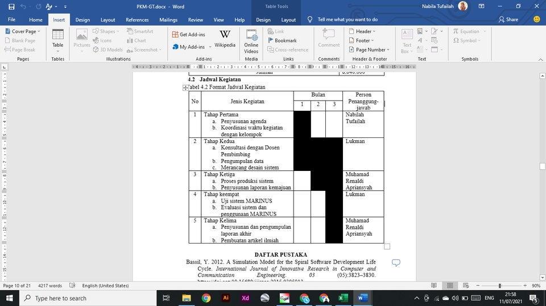The image size is (546, 306).
Task: Switch to the Review tab
Action: 196,19
